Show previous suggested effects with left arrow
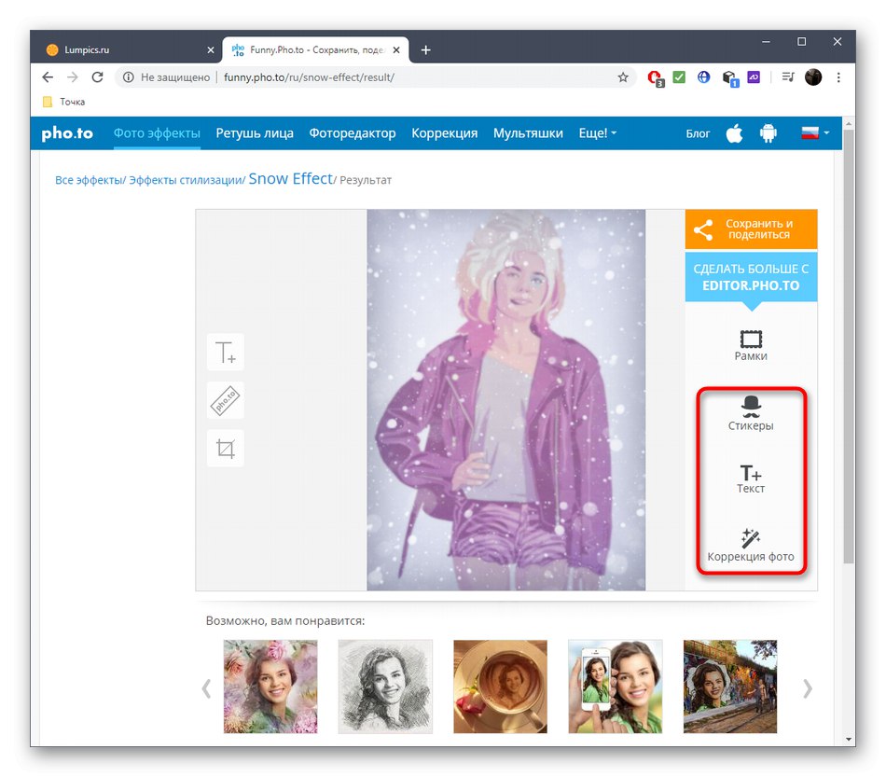This screenshot has width=886, height=777. click(x=207, y=688)
